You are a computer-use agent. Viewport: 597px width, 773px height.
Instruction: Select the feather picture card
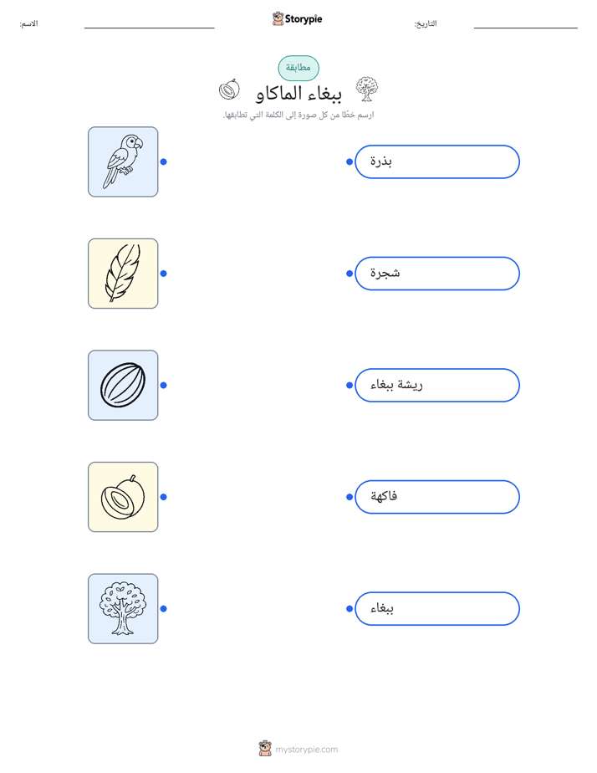click(x=123, y=274)
